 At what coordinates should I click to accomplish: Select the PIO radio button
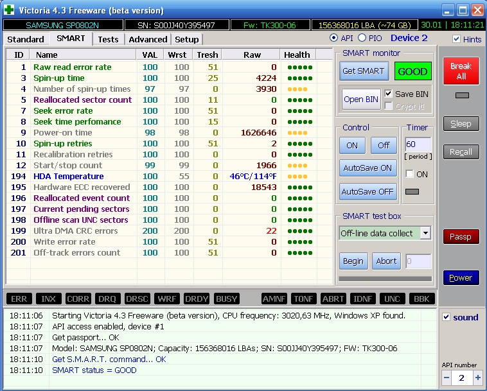tap(362, 39)
